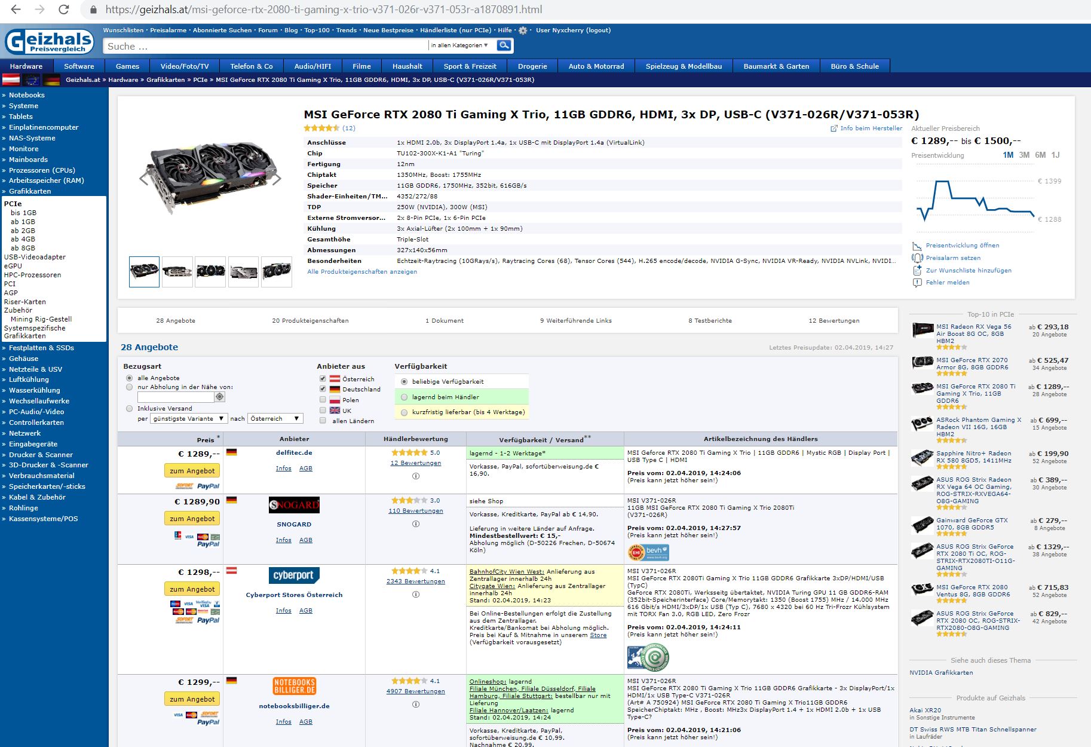Select the 'Inklusive Versand' radio button

pyautogui.click(x=129, y=409)
